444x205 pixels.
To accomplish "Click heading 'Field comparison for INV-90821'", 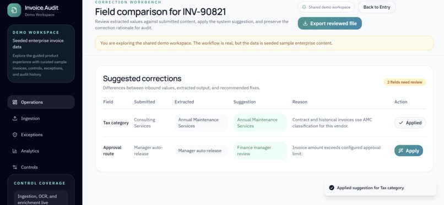I will click(160, 12).
